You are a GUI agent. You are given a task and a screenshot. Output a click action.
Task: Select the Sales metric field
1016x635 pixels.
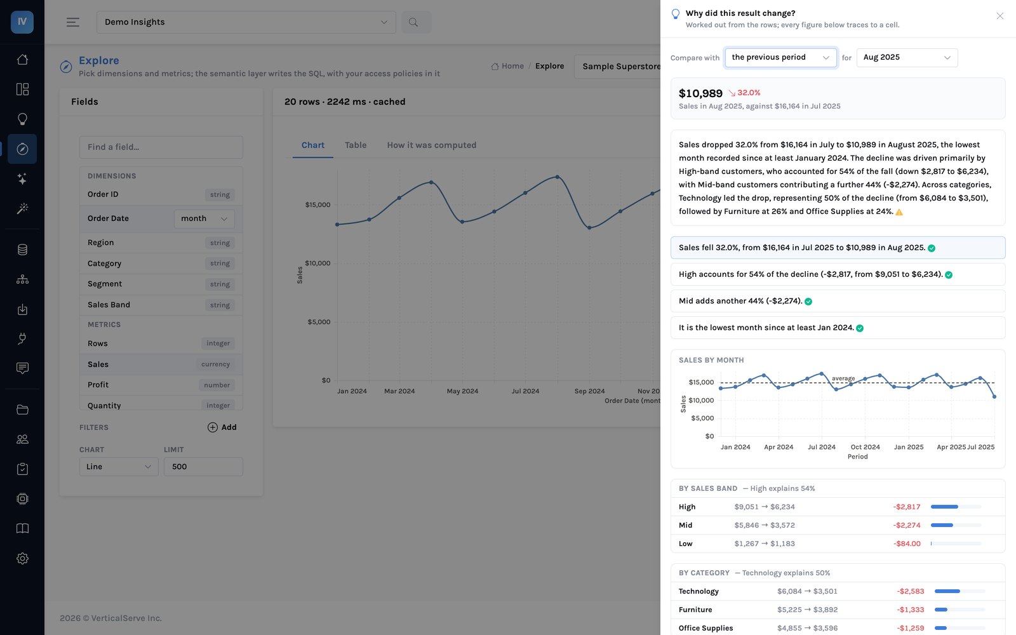161,364
